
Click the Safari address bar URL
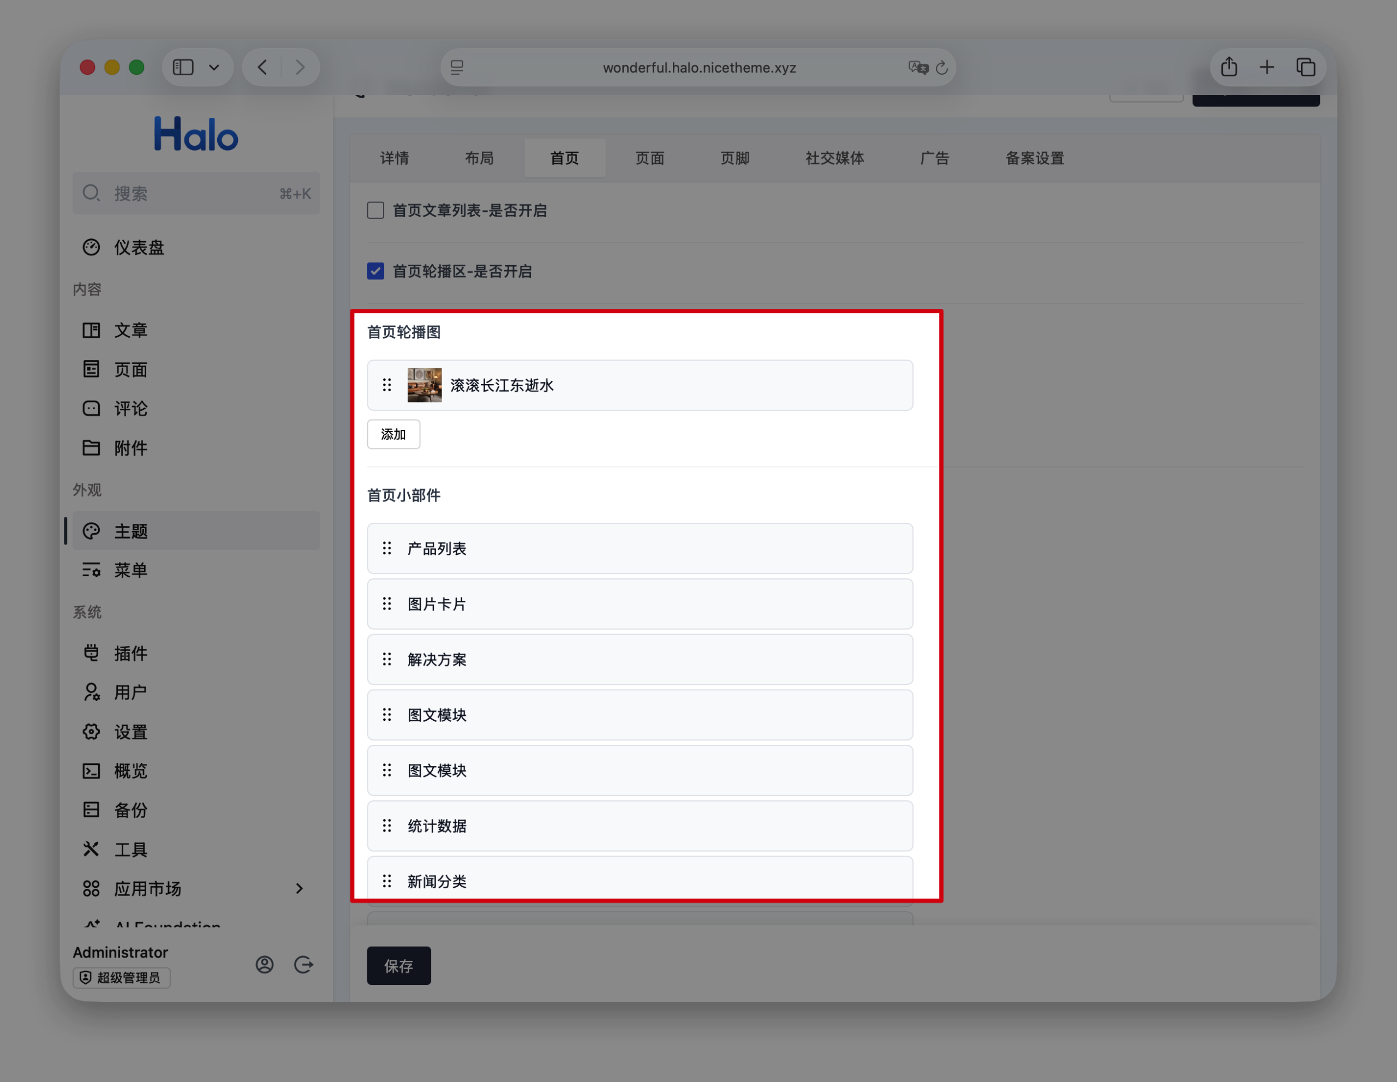coord(699,67)
